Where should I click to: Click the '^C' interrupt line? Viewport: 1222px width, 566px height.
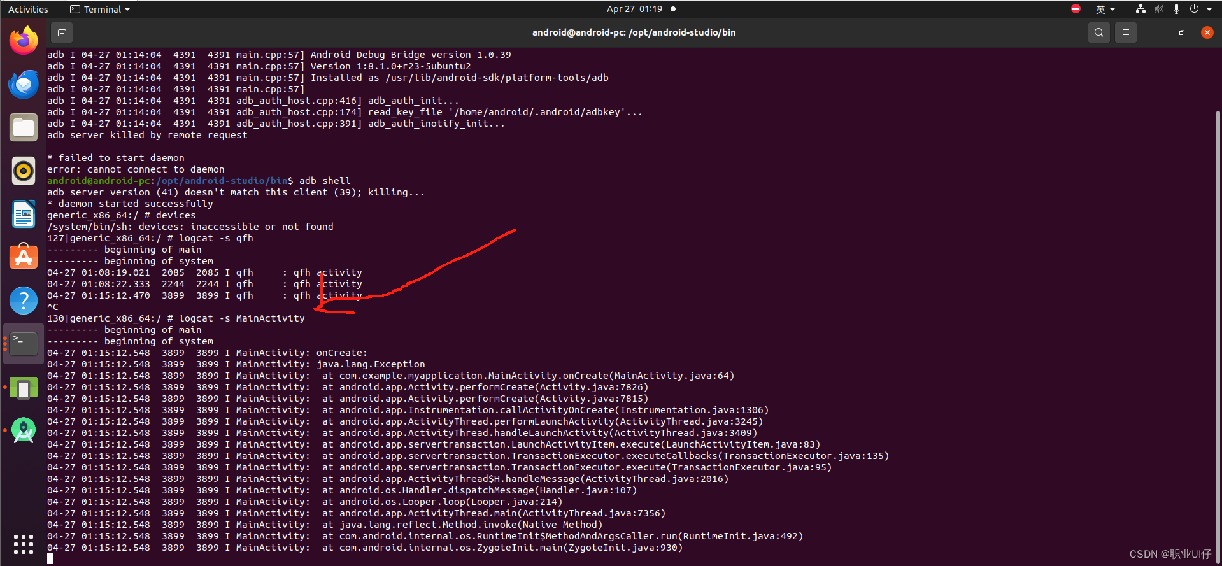[53, 307]
